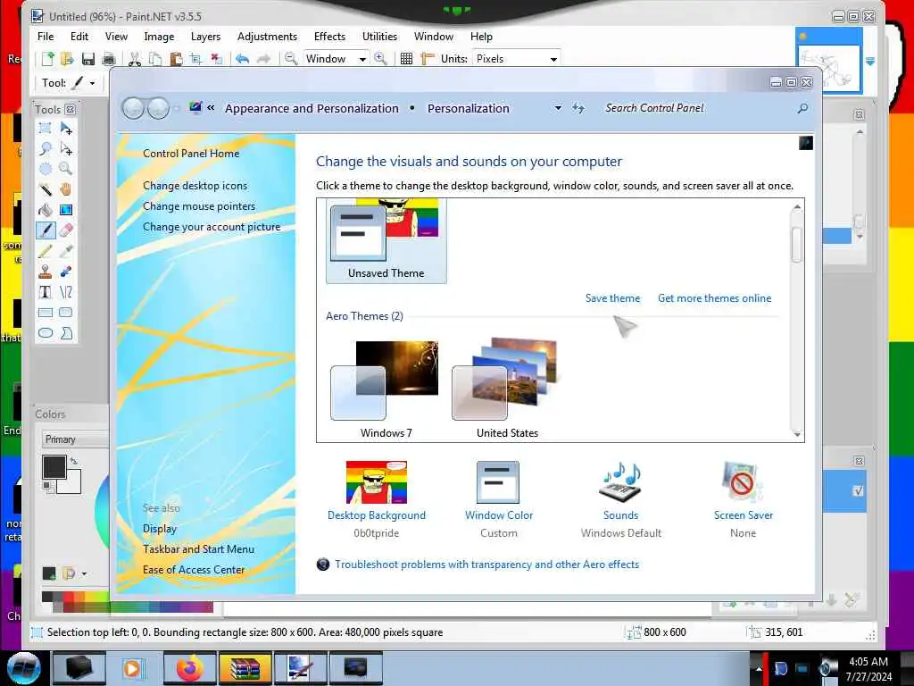The image size is (914, 686).
Task: Open the Image menu
Action: [x=159, y=36]
